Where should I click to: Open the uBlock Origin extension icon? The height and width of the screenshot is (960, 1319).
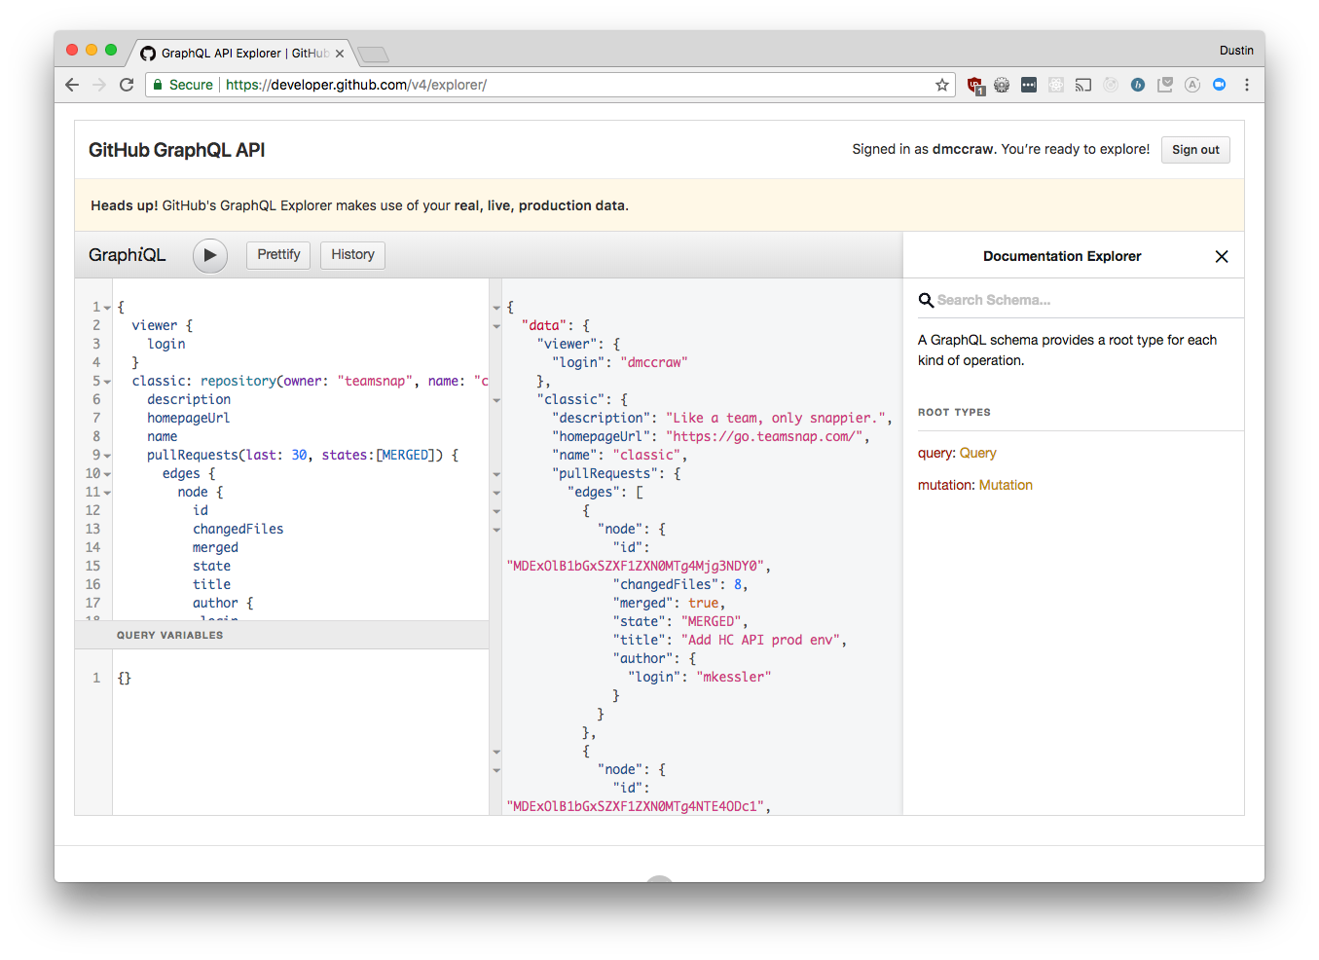click(975, 86)
